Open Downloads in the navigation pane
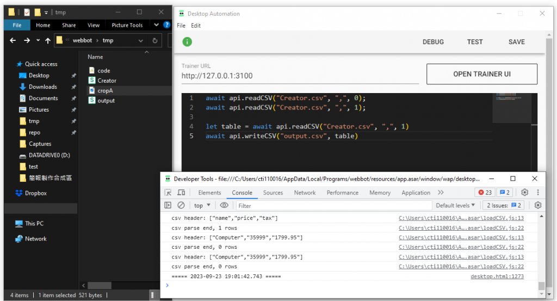This screenshot has width=557, height=301. (42, 87)
